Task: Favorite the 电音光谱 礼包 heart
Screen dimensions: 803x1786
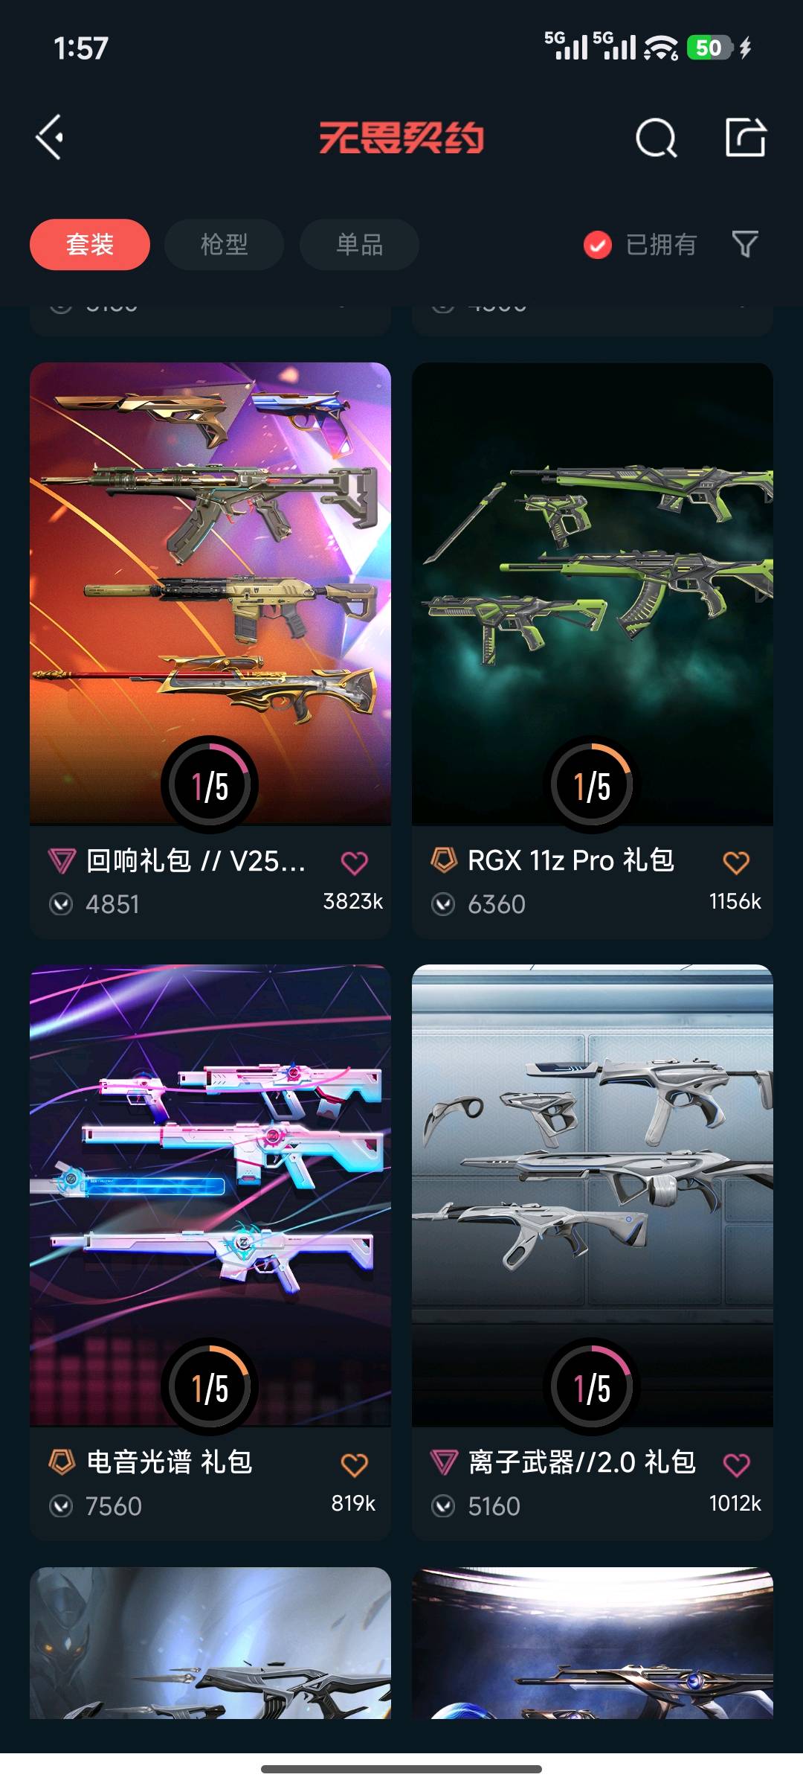Action: (x=354, y=1465)
